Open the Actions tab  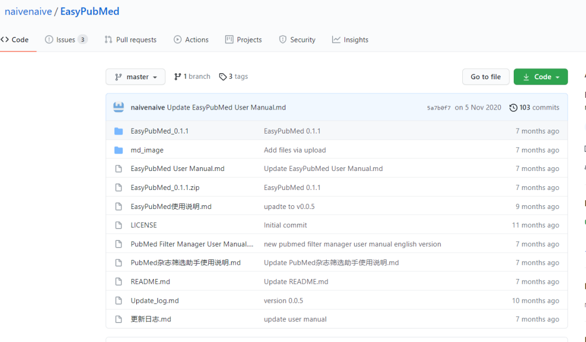[x=191, y=40]
